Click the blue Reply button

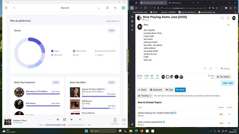pyautogui.click(x=180, y=90)
